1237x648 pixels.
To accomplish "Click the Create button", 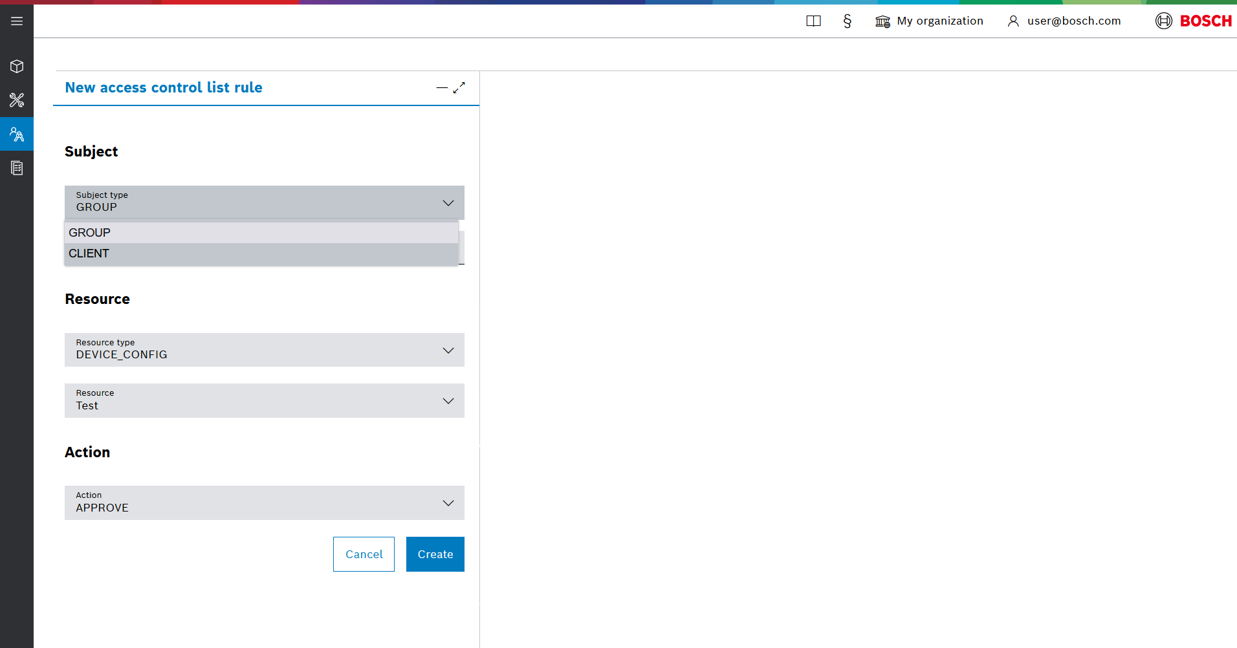I will [435, 554].
